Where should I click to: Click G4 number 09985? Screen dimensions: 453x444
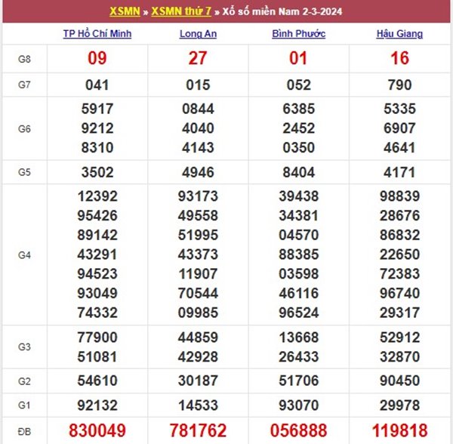coord(198,313)
